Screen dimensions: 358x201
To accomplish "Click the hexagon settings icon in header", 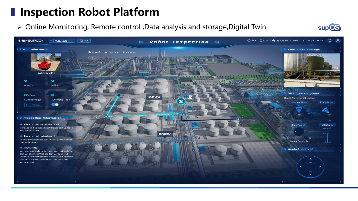I will tap(330, 41).
